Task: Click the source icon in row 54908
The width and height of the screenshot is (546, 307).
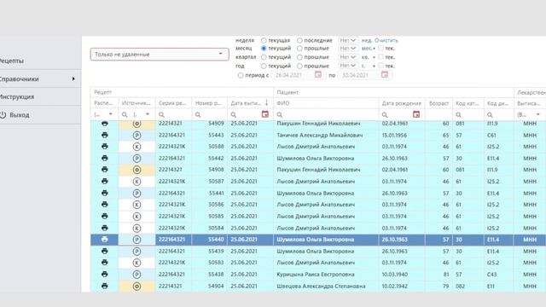Action: (136, 170)
